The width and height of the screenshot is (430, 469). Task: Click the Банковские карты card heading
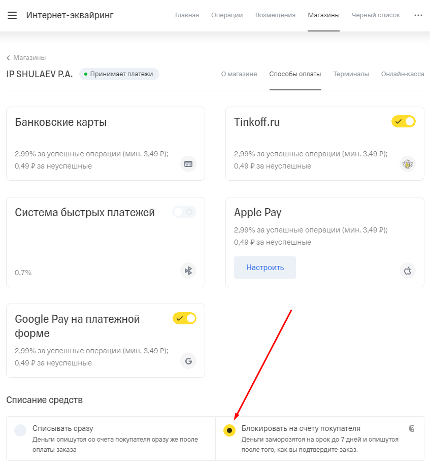(x=61, y=122)
